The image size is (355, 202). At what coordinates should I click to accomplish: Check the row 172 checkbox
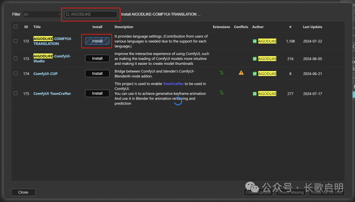[15, 41]
